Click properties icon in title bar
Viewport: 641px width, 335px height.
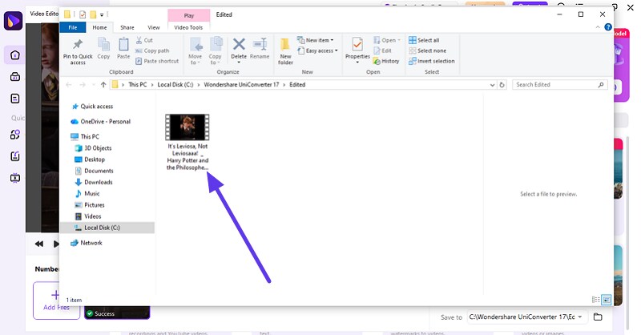point(83,14)
